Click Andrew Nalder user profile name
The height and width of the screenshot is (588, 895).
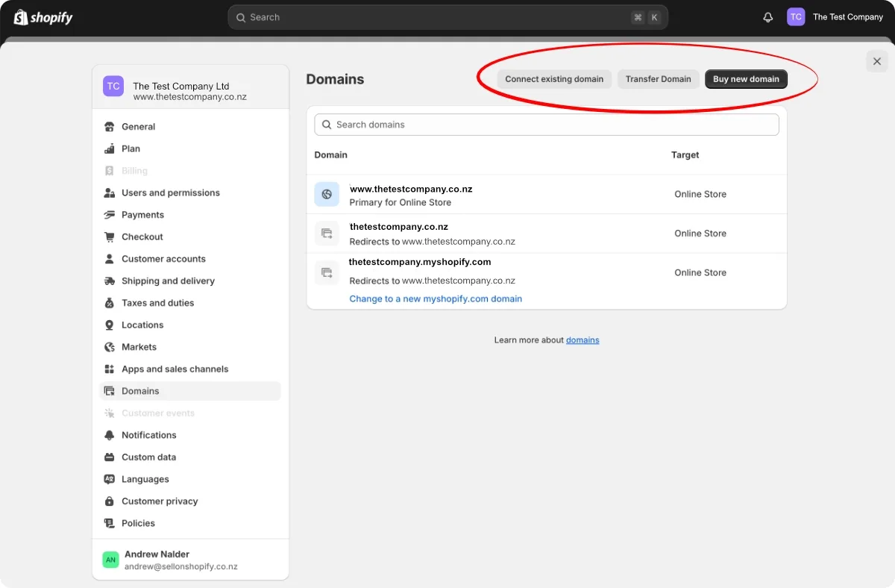[x=157, y=554]
